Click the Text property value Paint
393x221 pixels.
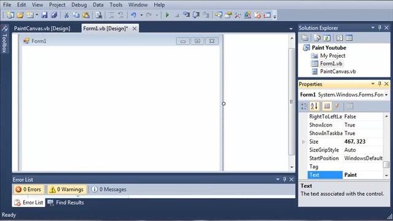click(363, 175)
